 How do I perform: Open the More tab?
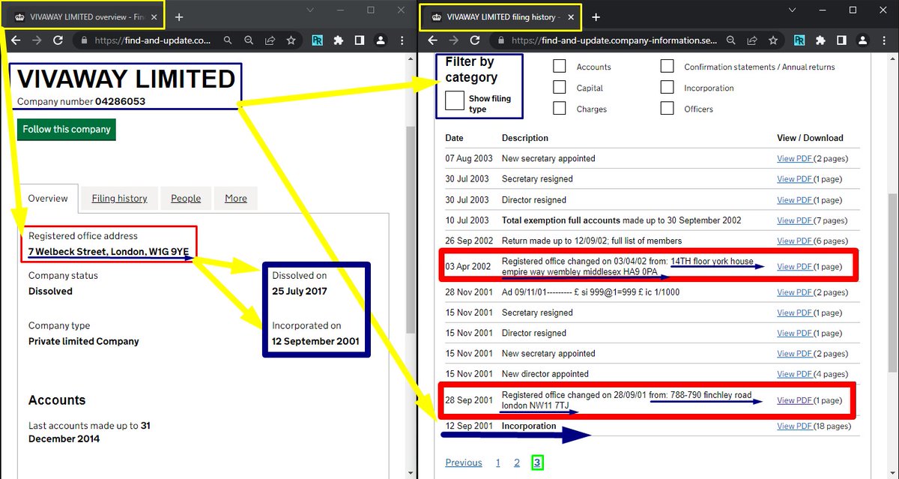(x=236, y=199)
